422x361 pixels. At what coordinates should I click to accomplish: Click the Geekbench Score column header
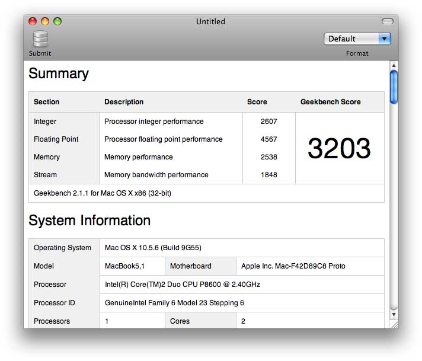(331, 102)
